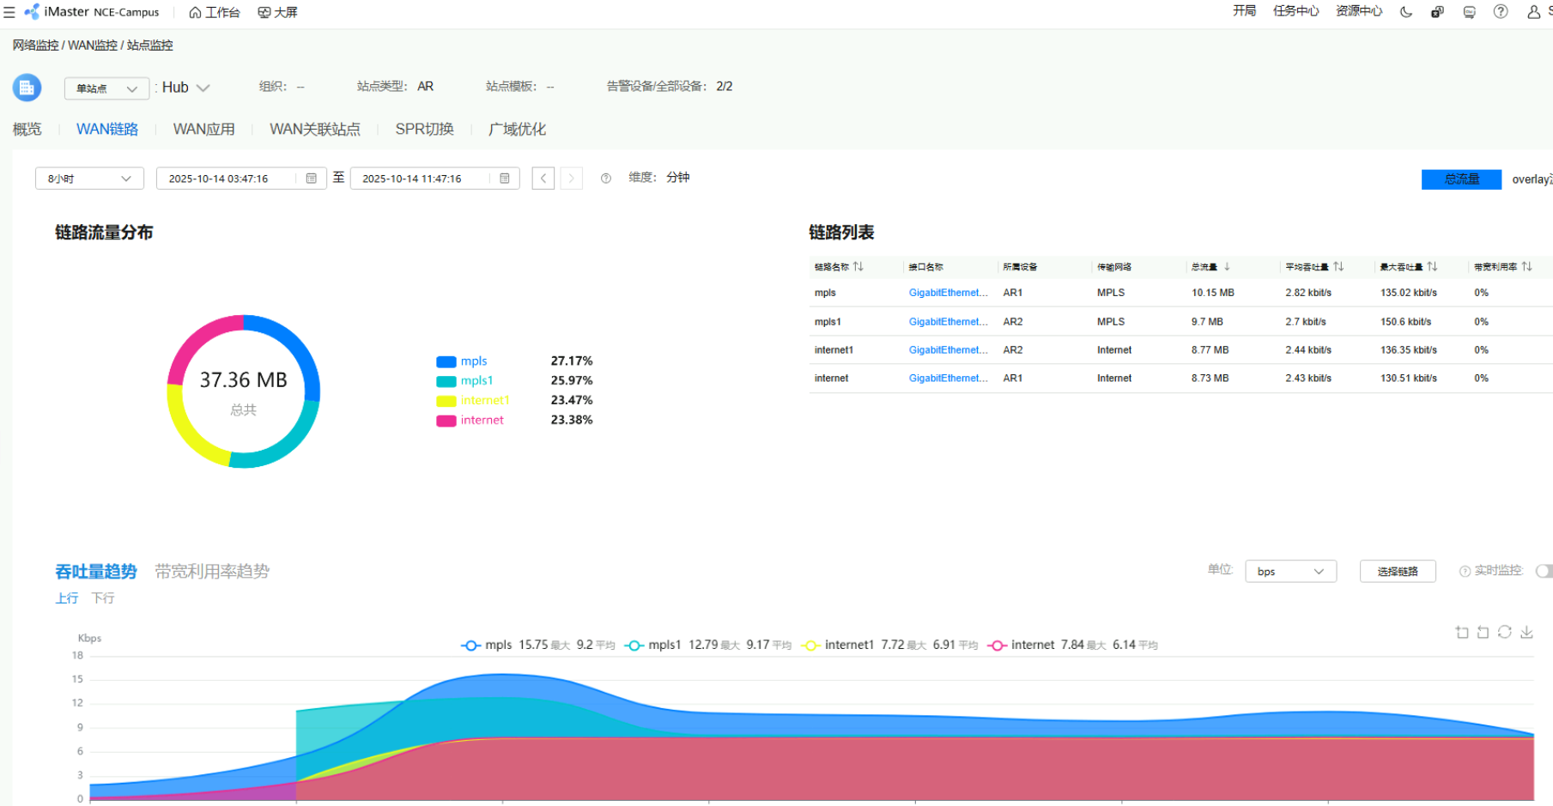The image size is (1553, 806).
Task: Enable the 实时监控 real-time monitoring switch
Action: 1544,572
